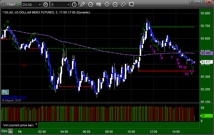This screenshot has width=214, height=135.
Task: Open the window options dropdown in title bar
Action: (x=192, y=2)
